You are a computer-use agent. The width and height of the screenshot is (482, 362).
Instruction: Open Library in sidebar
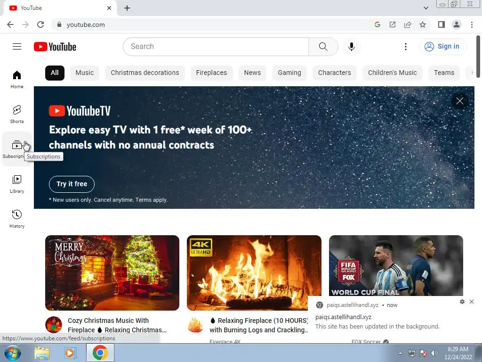tap(17, 184)
